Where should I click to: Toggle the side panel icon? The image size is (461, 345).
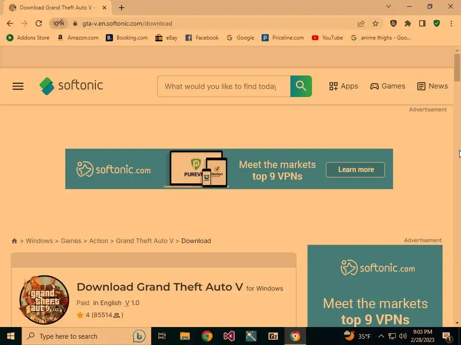pos(422,23)
